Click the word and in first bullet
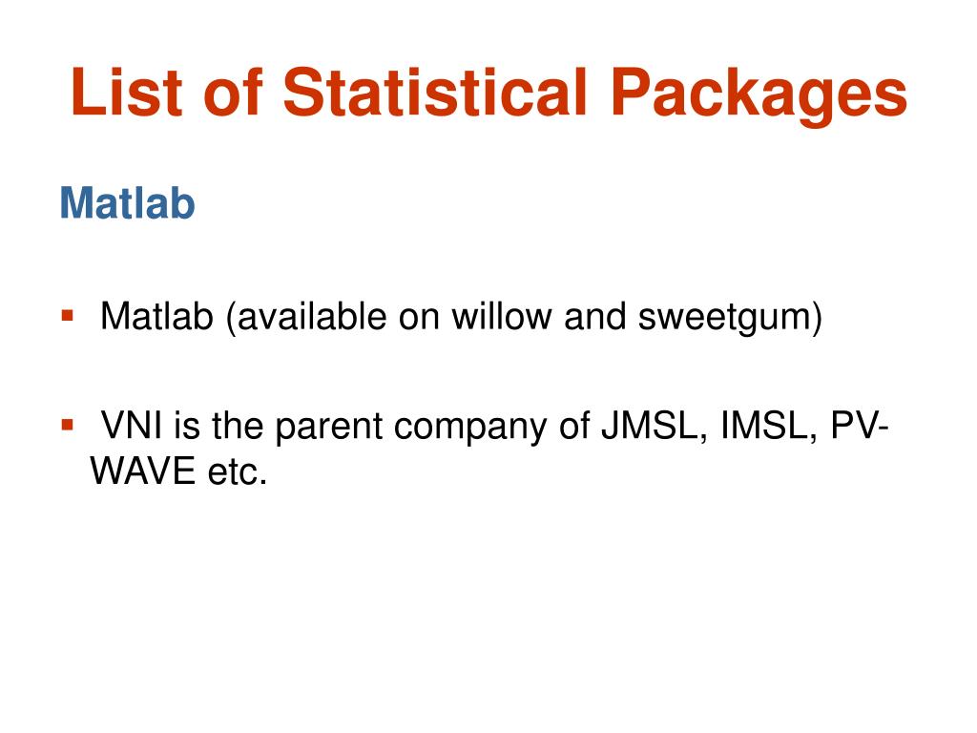This screenshot has width=977, height=733. (x=594, y=316)
